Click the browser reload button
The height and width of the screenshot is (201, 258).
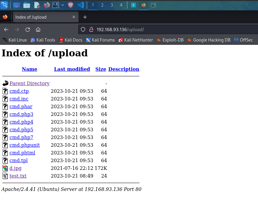click(x=28, y=30)
